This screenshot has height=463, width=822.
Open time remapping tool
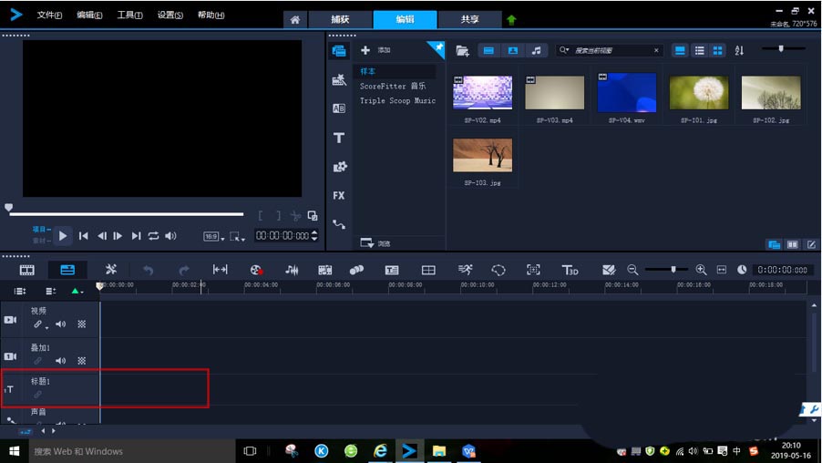[x=465, y=270]
